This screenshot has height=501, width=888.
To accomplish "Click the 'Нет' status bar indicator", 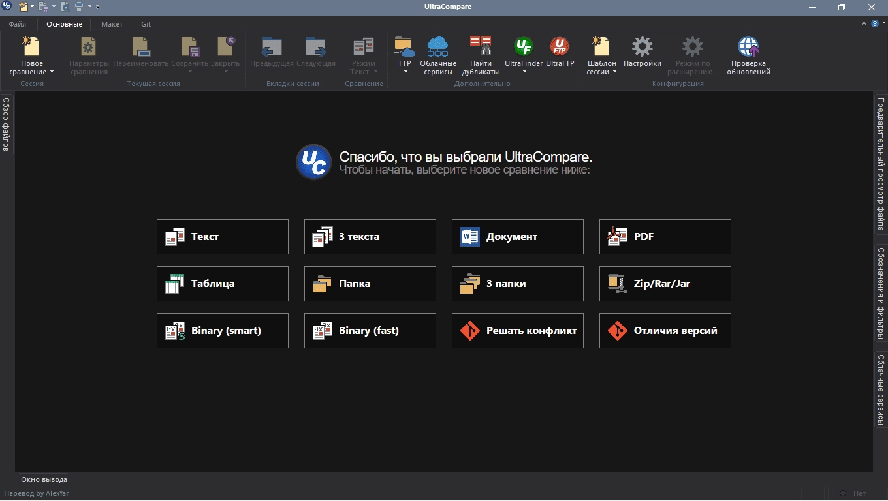I will [x=859, y=493].
